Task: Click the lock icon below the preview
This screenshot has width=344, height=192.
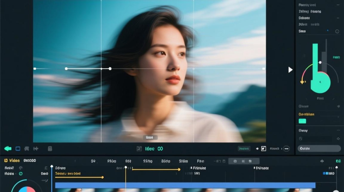Action: (x=50, y=148)
